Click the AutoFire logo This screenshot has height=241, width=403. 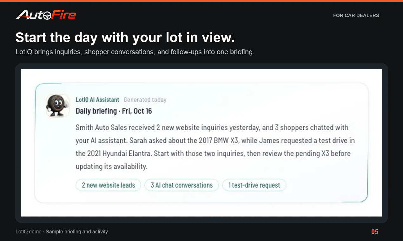(46, 15)
